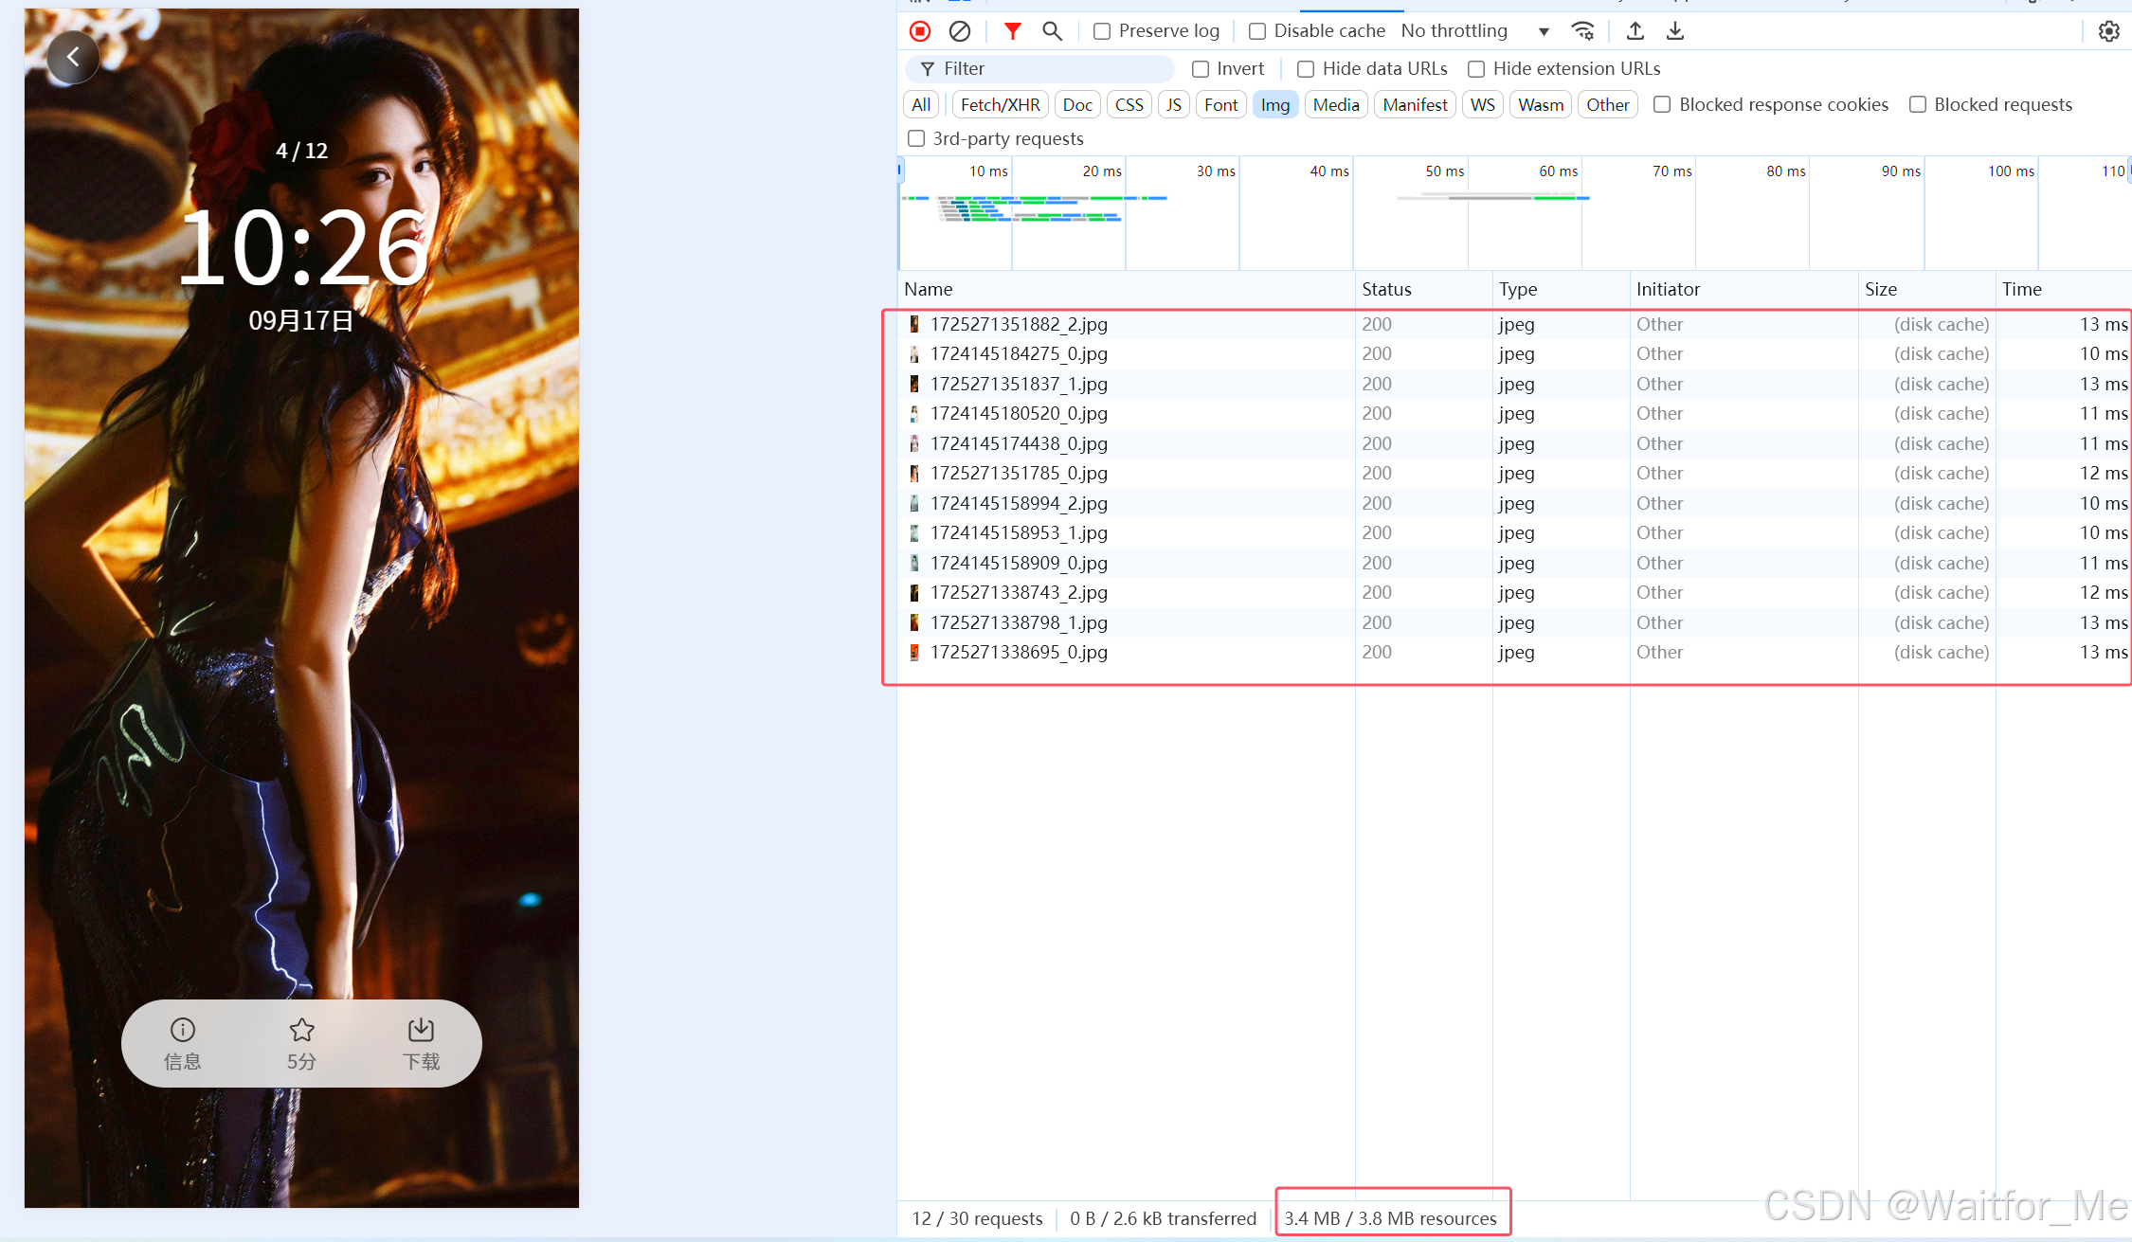Sort by the Name column header
2132x1242 pixels.
point(1126,289)
